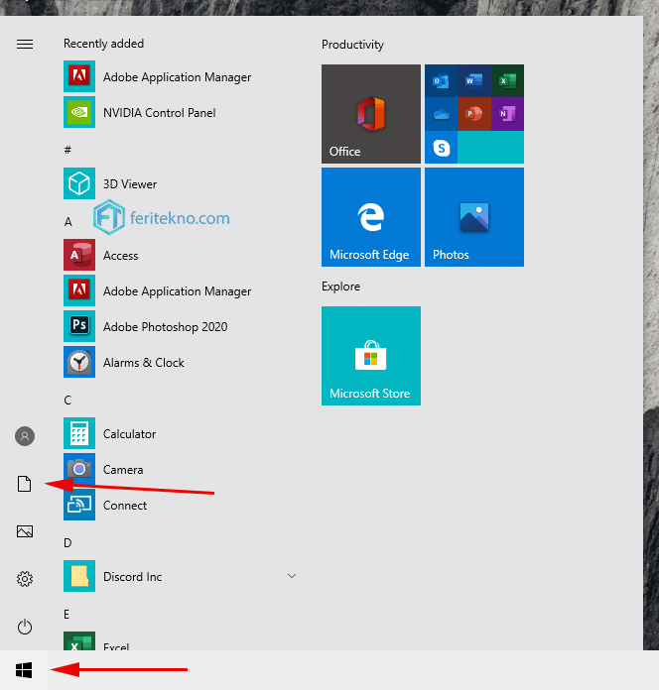
Task: Open the Office tile
Action: [371, 114]
